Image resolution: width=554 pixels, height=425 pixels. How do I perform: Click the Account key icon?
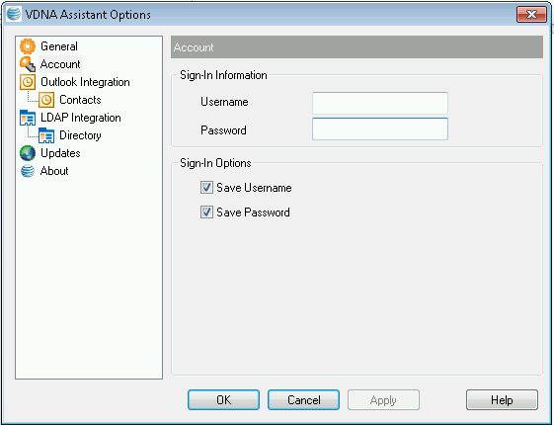pos(28,64)
